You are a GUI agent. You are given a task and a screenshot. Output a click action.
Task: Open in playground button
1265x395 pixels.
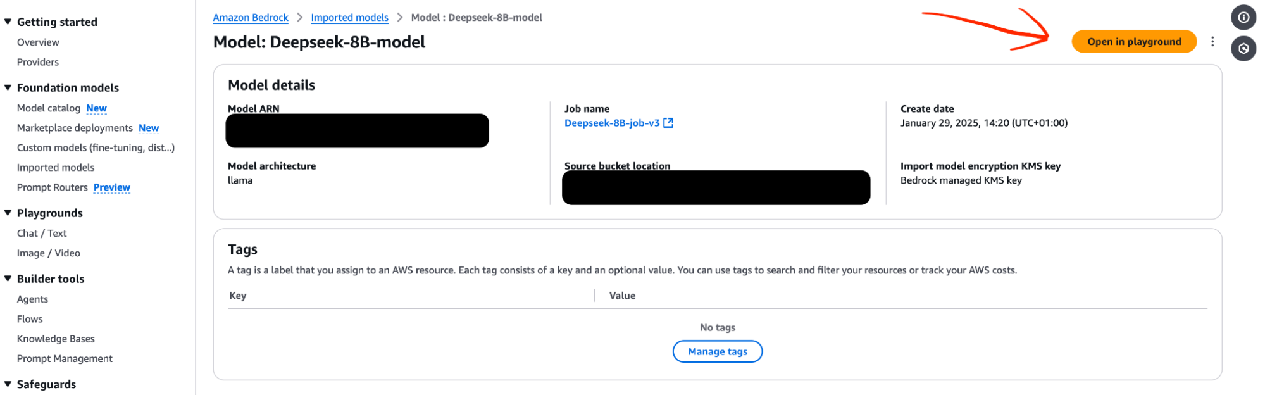[x=1133, y=42]
